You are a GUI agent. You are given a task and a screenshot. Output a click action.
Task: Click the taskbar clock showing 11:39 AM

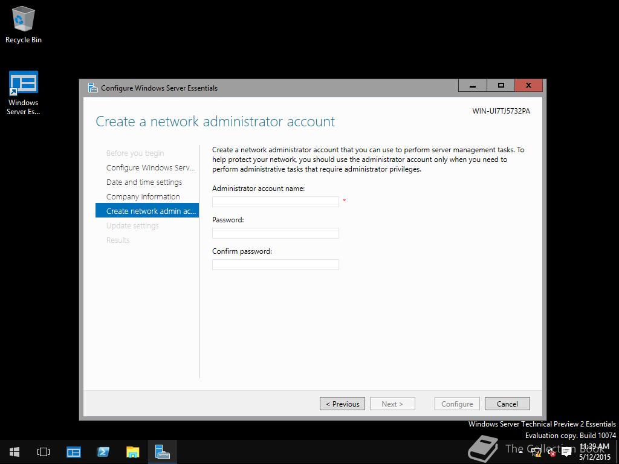[595, 452]
